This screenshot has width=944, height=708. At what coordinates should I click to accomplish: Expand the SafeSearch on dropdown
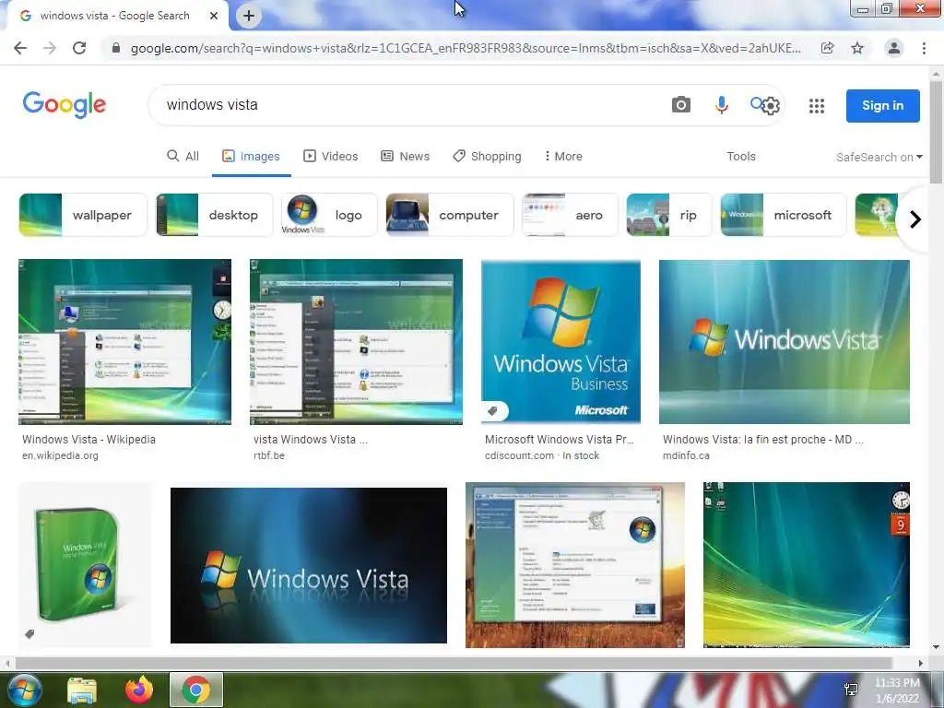click(879, 157)
